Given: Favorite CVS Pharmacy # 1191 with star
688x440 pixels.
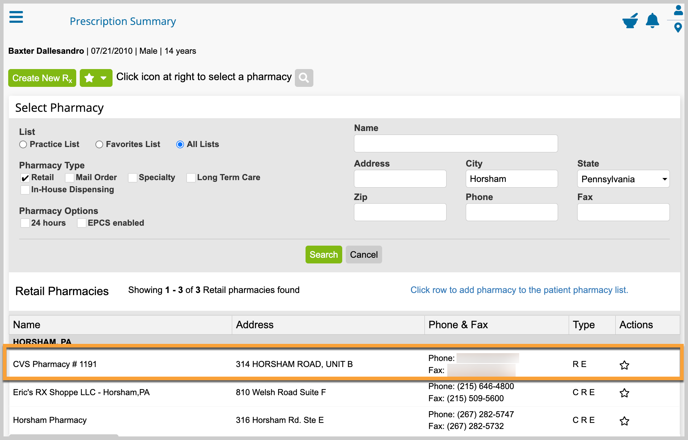Looking at the screenshot, I should pos(624,365).
